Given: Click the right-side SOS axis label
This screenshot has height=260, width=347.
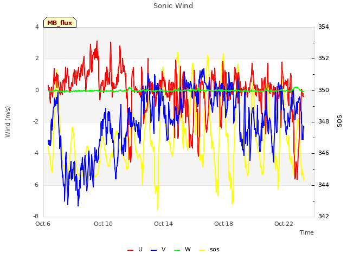Looking at the screenshot, I should [339, 121].
